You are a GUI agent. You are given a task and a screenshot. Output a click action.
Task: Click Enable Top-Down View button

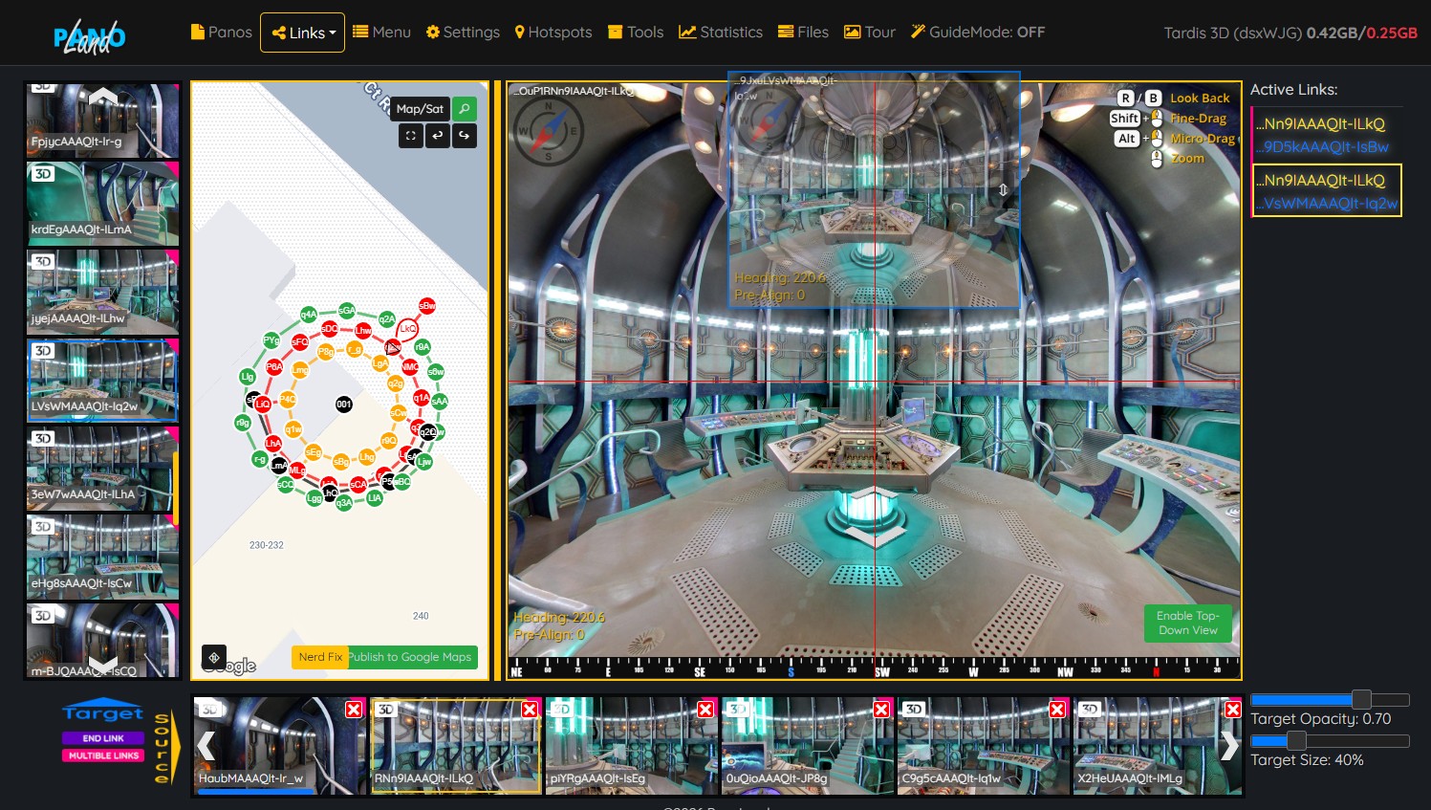click(1188, 623)
